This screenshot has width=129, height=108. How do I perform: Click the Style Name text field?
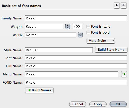[x=59, y=50]
